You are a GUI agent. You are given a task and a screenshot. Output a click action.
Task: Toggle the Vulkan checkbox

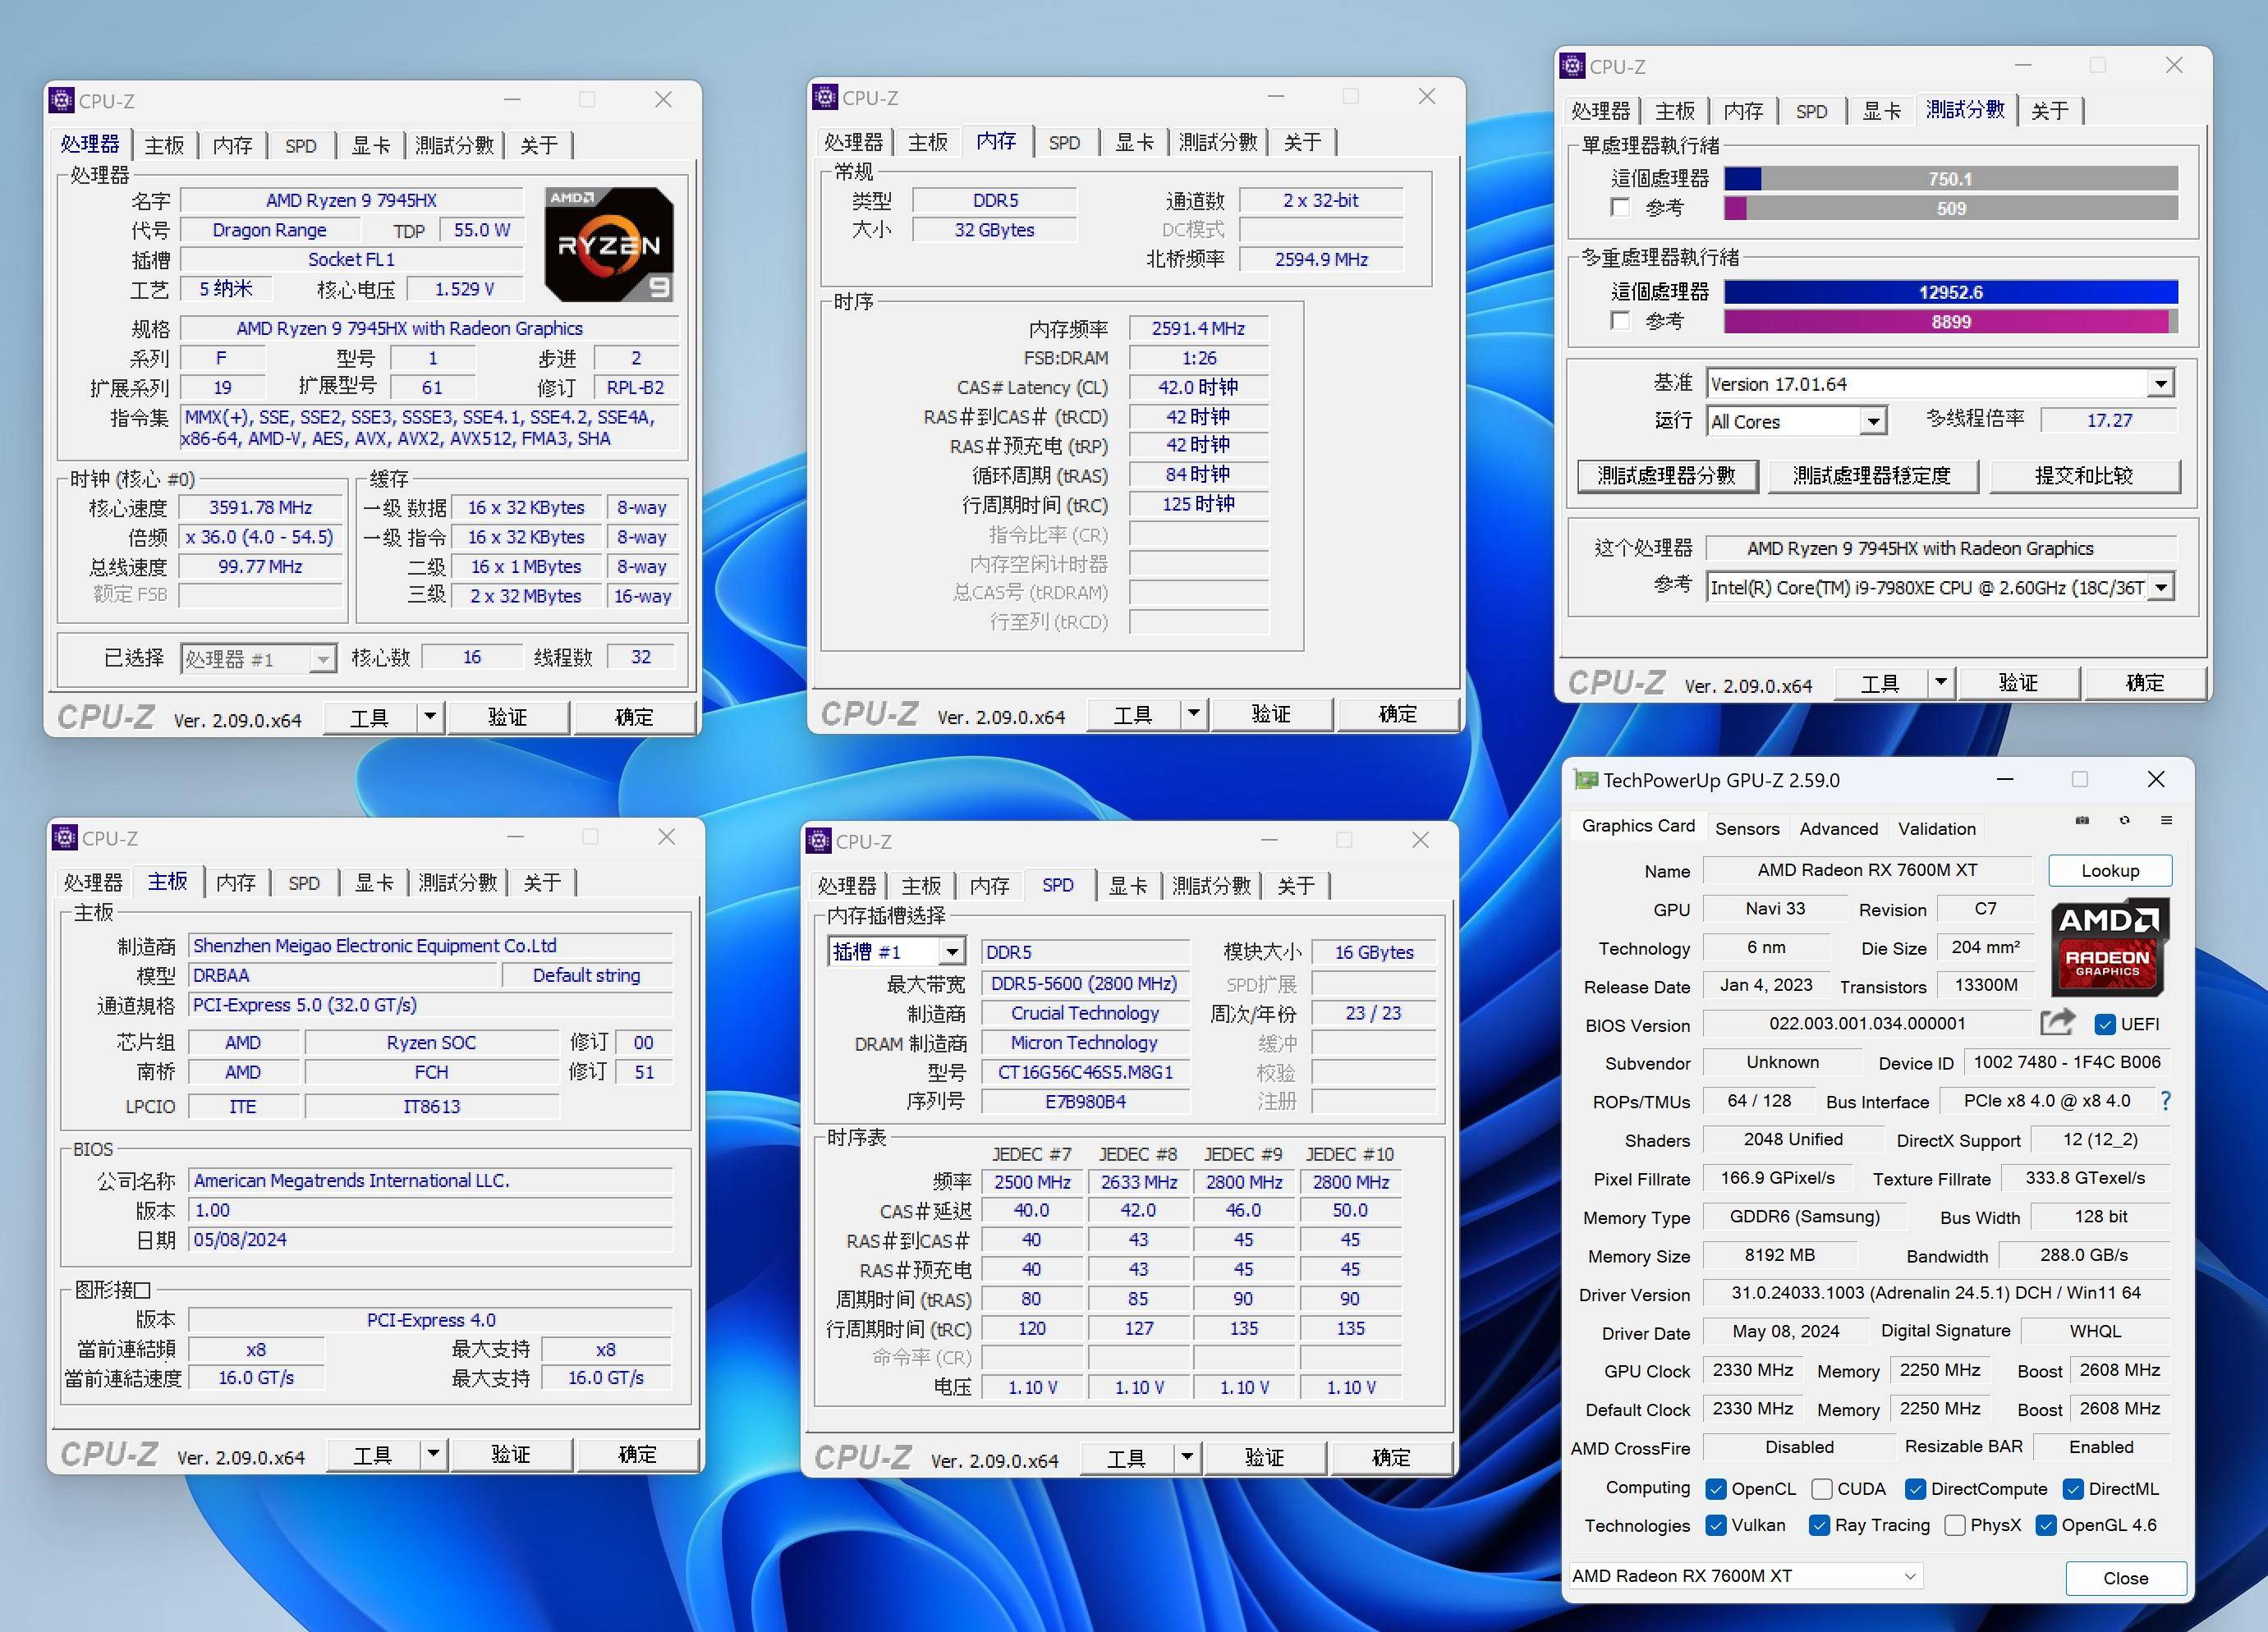[1716, 1525]
